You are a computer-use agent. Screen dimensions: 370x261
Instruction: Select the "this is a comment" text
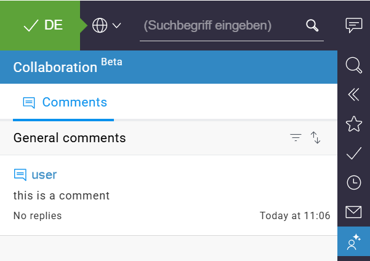click(x=62, y=195)
